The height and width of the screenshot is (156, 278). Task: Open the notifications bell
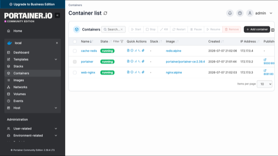click(x=230, y=13)
